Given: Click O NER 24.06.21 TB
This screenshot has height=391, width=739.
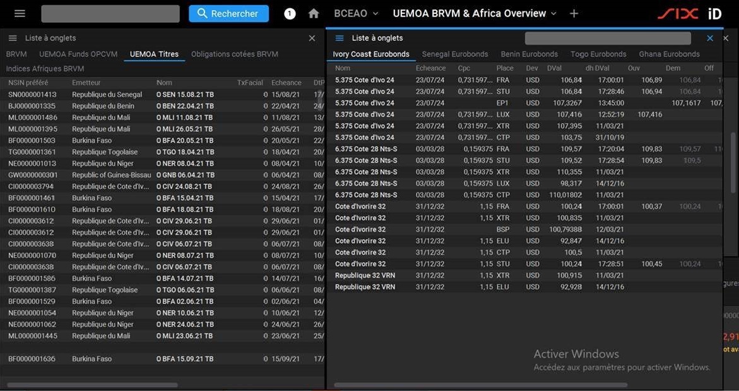Looking at the screenshot, I should (x=185, y=325).
